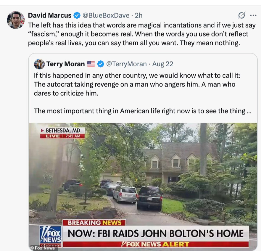Open the Bolton home raid image
The height and width of the screenshot is (251, 261).
tap(143, 186)
